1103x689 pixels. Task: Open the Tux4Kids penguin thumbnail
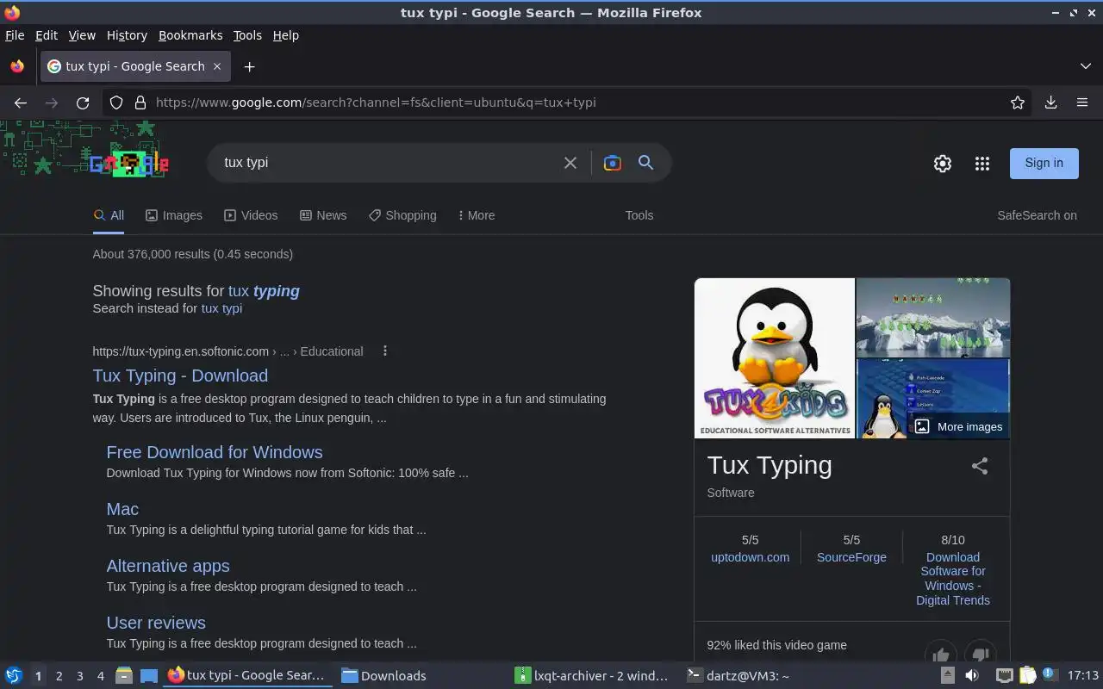(775, 358)
